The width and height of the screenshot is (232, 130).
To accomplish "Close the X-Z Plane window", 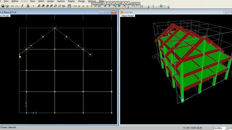I will 114,12.
